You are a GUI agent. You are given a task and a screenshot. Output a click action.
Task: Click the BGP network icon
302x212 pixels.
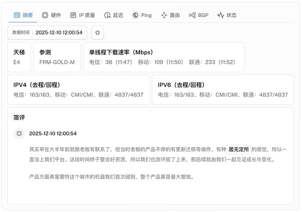(x=192, y=15)
